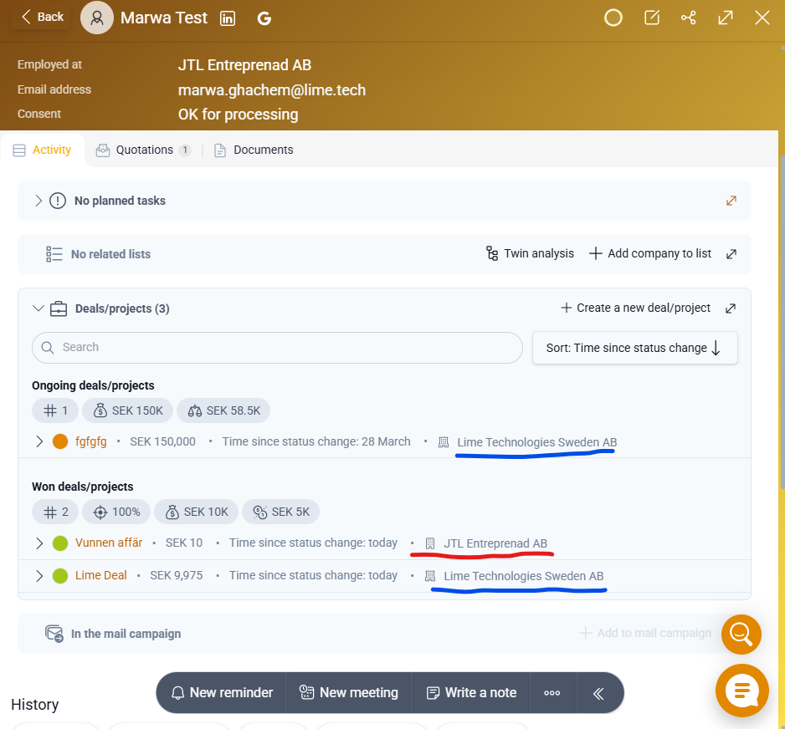Viewport: 785px width, 729px height.
Task: Click the SEK 10K won value chip
Action: coord(196,512)
